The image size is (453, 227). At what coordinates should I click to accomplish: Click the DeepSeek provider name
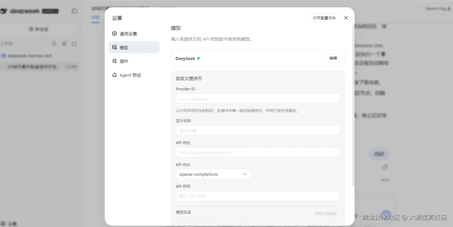tap(185, 59)
